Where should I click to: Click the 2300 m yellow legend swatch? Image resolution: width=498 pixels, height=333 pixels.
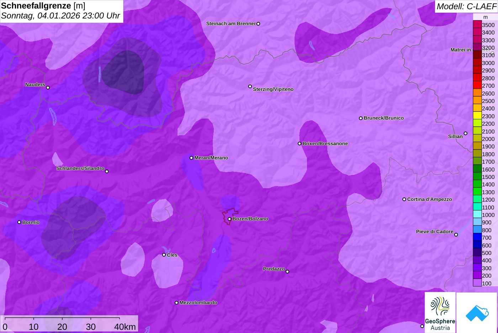click(x=477, y=116)
